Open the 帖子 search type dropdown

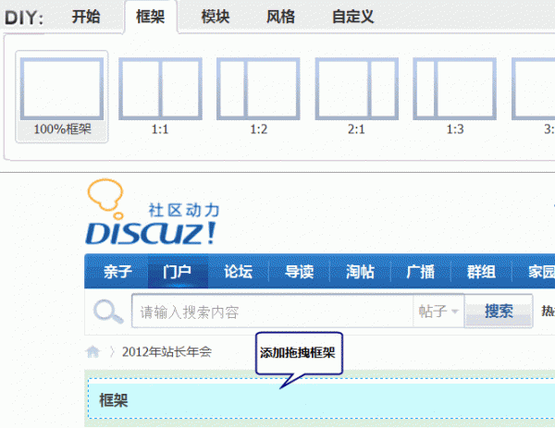438,312
